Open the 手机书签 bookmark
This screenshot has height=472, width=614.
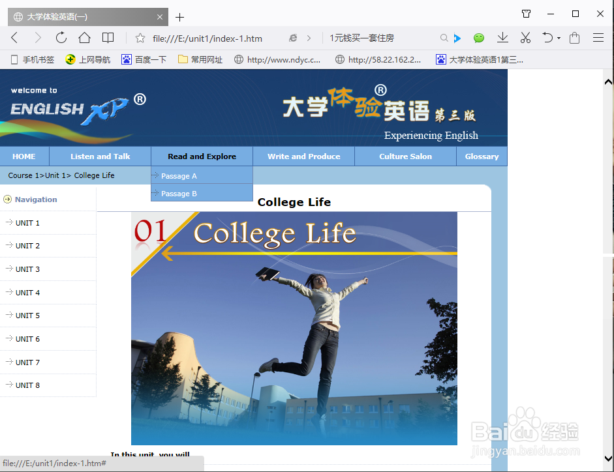33,59
